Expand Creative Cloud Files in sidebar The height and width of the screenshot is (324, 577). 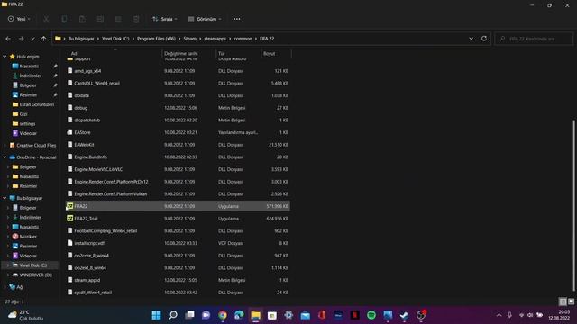[5, 146]
